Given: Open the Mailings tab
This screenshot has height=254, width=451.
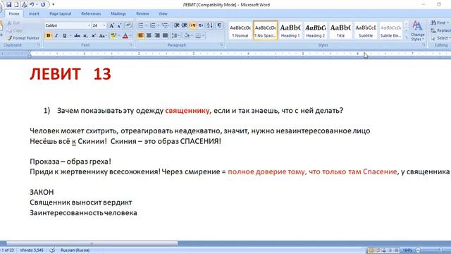Looking at the screenshot, I should [x=118, y=13].
